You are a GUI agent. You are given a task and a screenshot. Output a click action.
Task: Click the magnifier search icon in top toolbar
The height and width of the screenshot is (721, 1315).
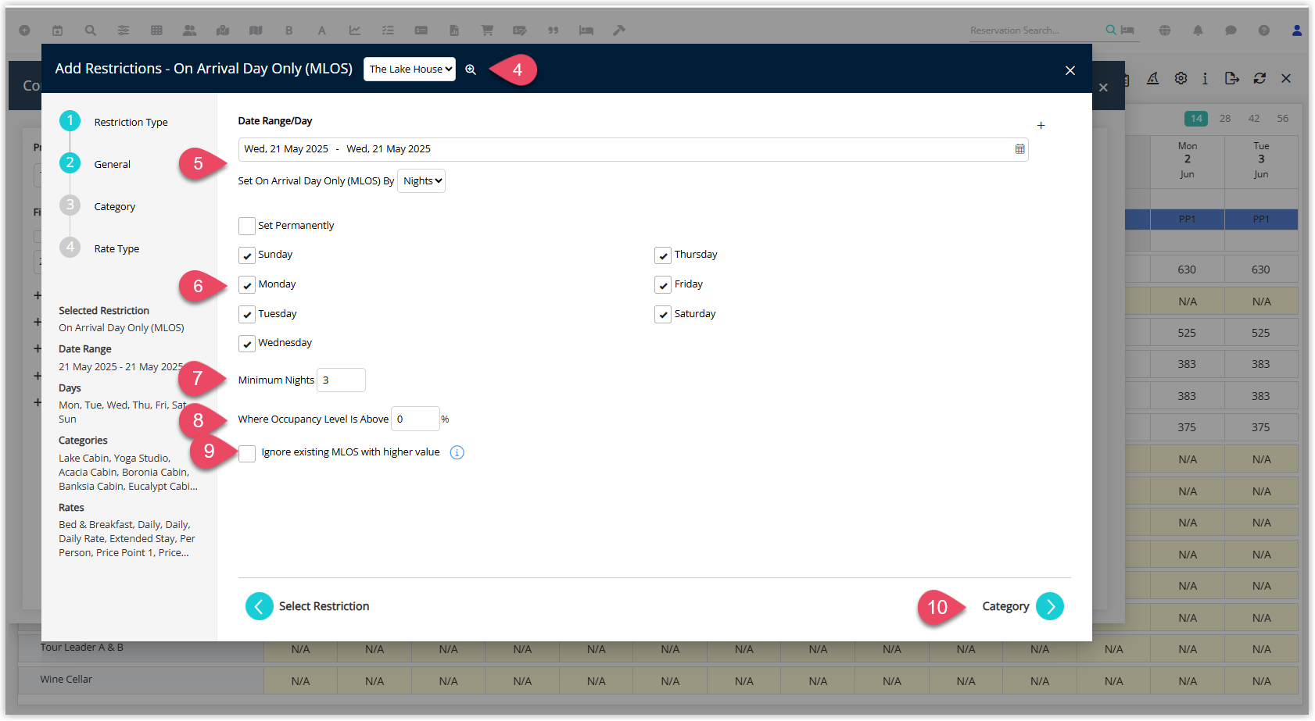coord(91,30)
